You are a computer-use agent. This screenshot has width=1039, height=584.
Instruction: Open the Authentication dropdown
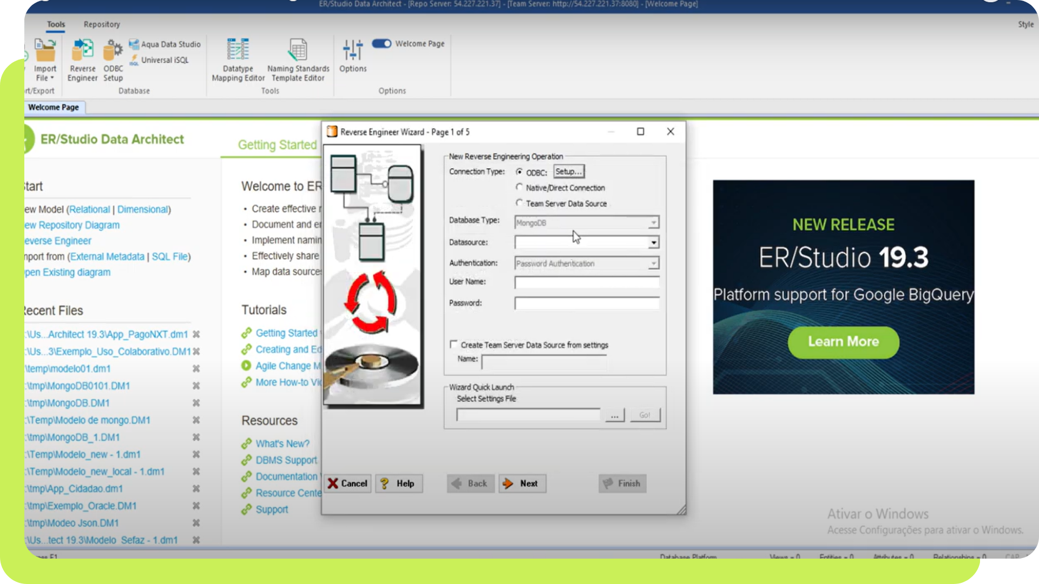653,263
